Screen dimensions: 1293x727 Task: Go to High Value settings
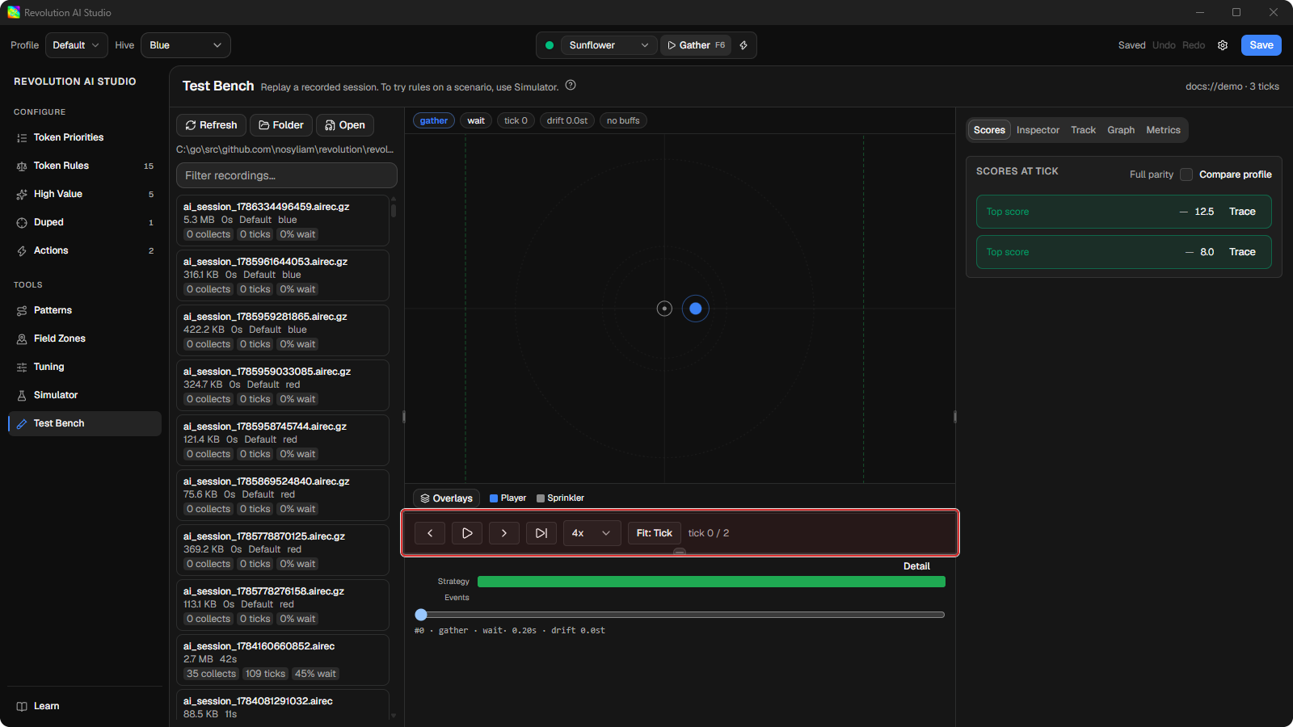point(85,194)
